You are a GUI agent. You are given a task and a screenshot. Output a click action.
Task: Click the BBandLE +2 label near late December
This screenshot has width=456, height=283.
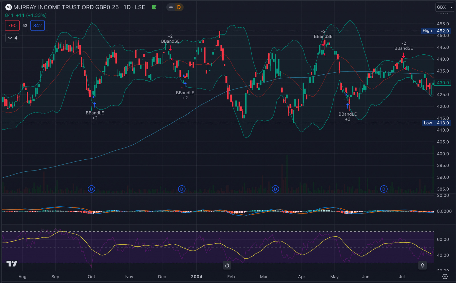[x=185, y=95]
